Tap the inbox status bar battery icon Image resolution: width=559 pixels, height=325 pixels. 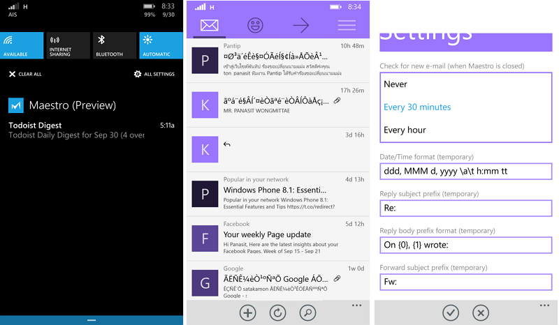pos(335,7)
